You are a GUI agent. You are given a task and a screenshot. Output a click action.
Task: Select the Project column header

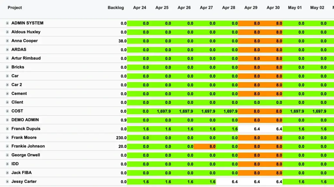[x=15, y=7]
